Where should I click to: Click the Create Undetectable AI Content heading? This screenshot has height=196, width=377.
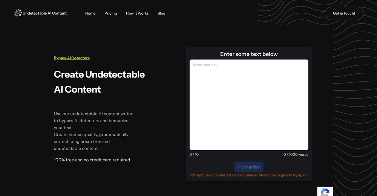click(x=99, y=82)
